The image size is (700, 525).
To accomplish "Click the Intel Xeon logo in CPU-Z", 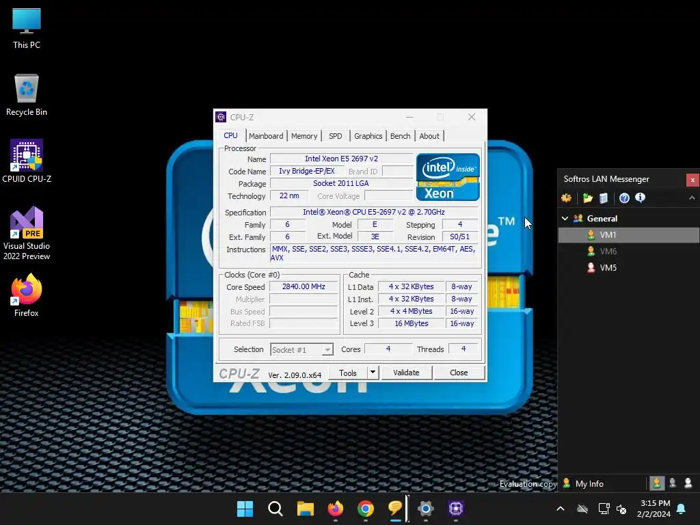I will click(x=448, y=177).
